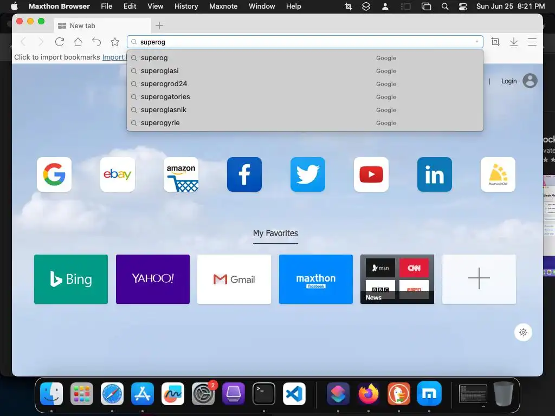Open Control Center in menu bar
Image resolution: width=555 pixels, height=416 pixels.
click(x=463, y=6)
